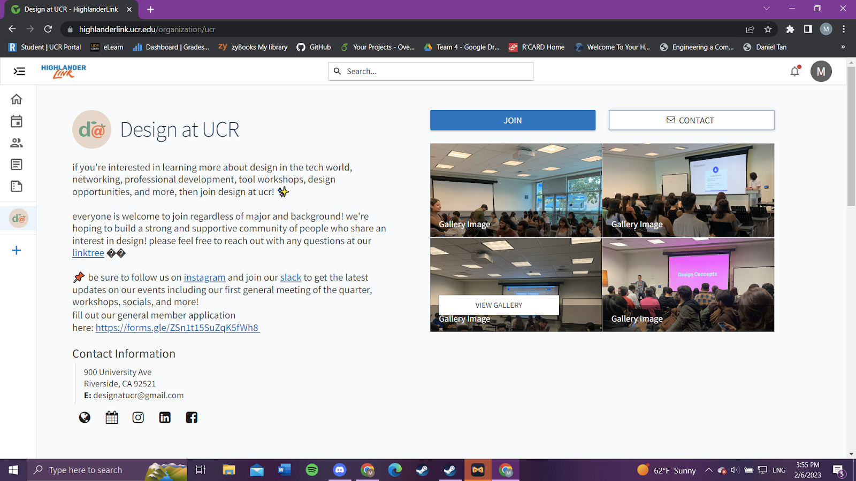Open News icon in sidebar
The image size is (856, 481).
click(17, 165)
